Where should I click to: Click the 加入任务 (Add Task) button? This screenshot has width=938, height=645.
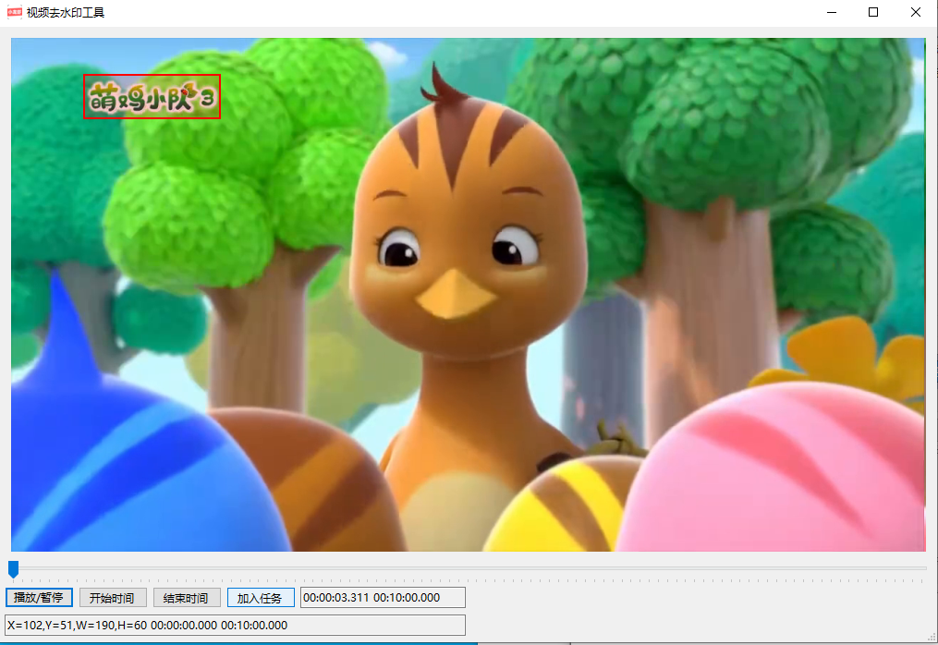[261, 597]
